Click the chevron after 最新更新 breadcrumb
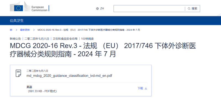The image size is (221, 100). tap(34, 30)
